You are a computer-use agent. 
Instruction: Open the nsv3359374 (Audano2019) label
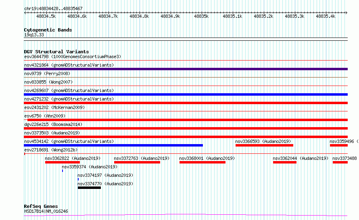pyautogui.click(x=90, y=167)
